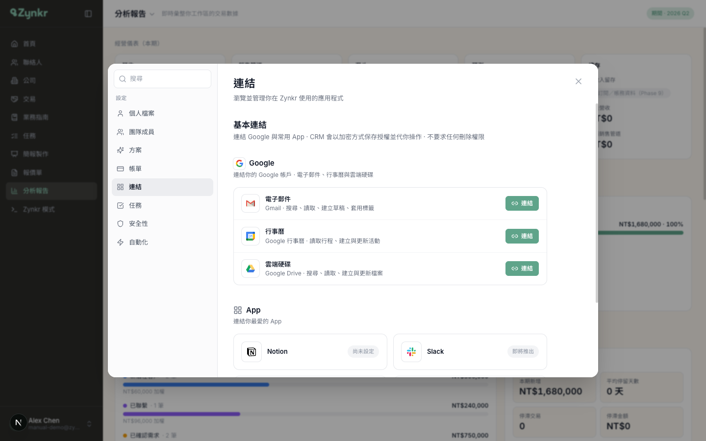The height and width of the screenshot is (441, 706).
Task: Open 交易 in main sidebar
Action: pyautogui.click(x=51, y=99)
